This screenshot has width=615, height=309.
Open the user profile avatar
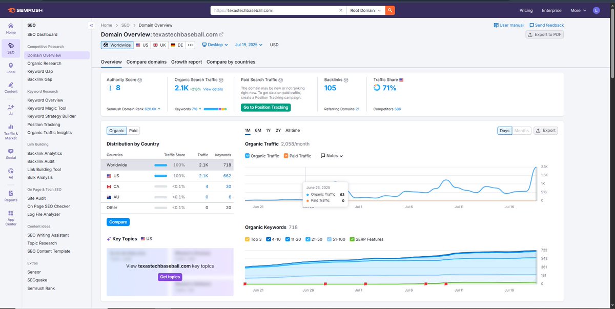coord(596,10)
